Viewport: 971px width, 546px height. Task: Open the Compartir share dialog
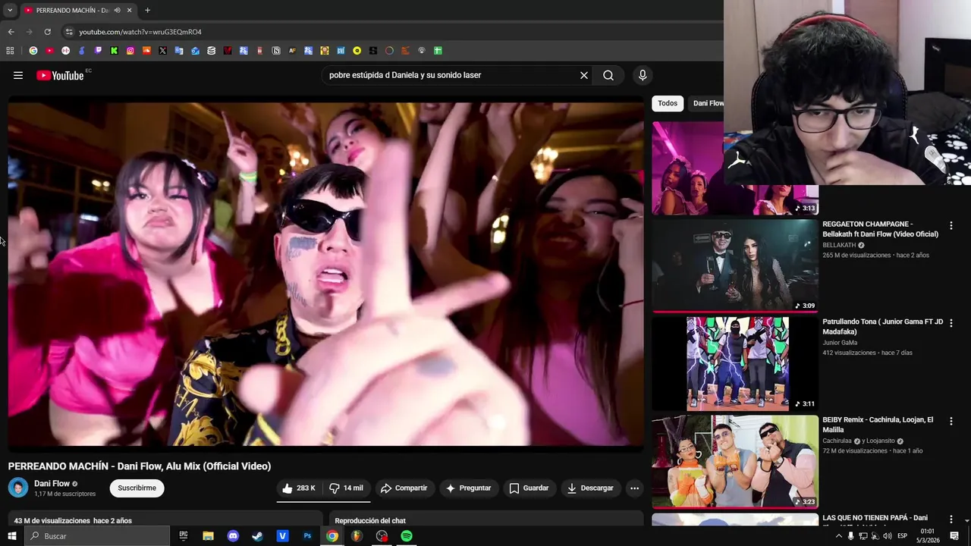click(404, 488)
